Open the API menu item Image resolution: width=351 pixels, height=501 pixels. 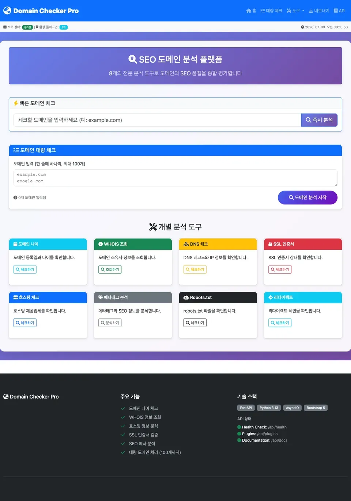coord(339,11)
